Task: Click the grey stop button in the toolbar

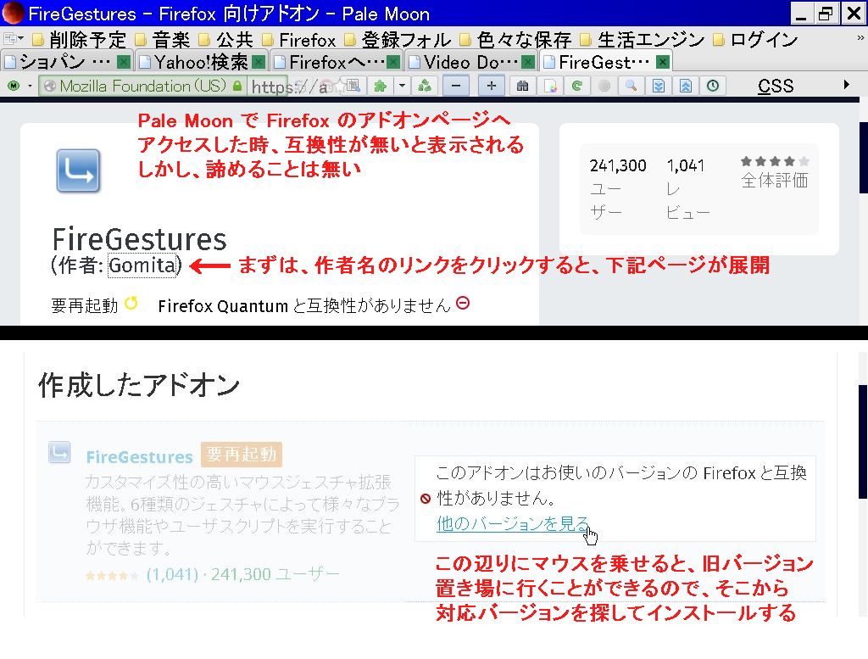Action: (604, 86)
